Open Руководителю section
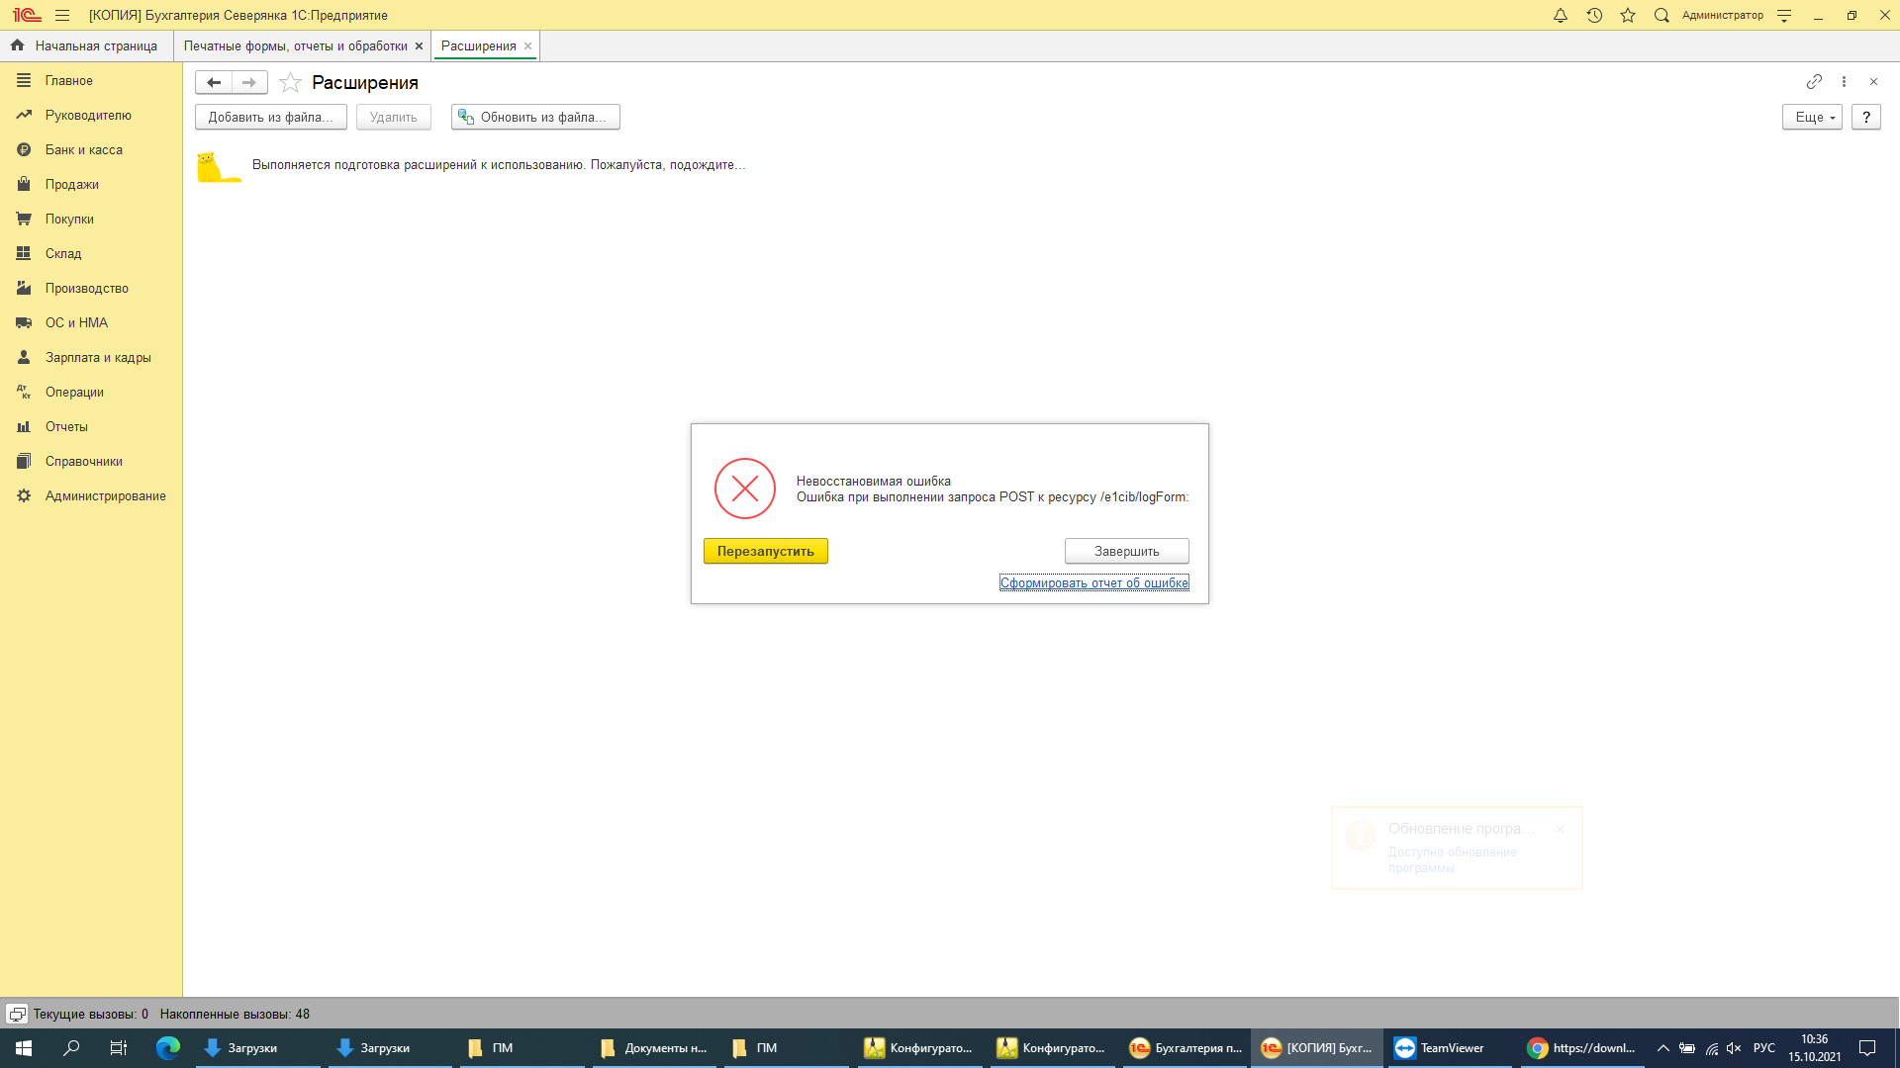Screen dimensions: 1900x1068 [x=91, y=115]
